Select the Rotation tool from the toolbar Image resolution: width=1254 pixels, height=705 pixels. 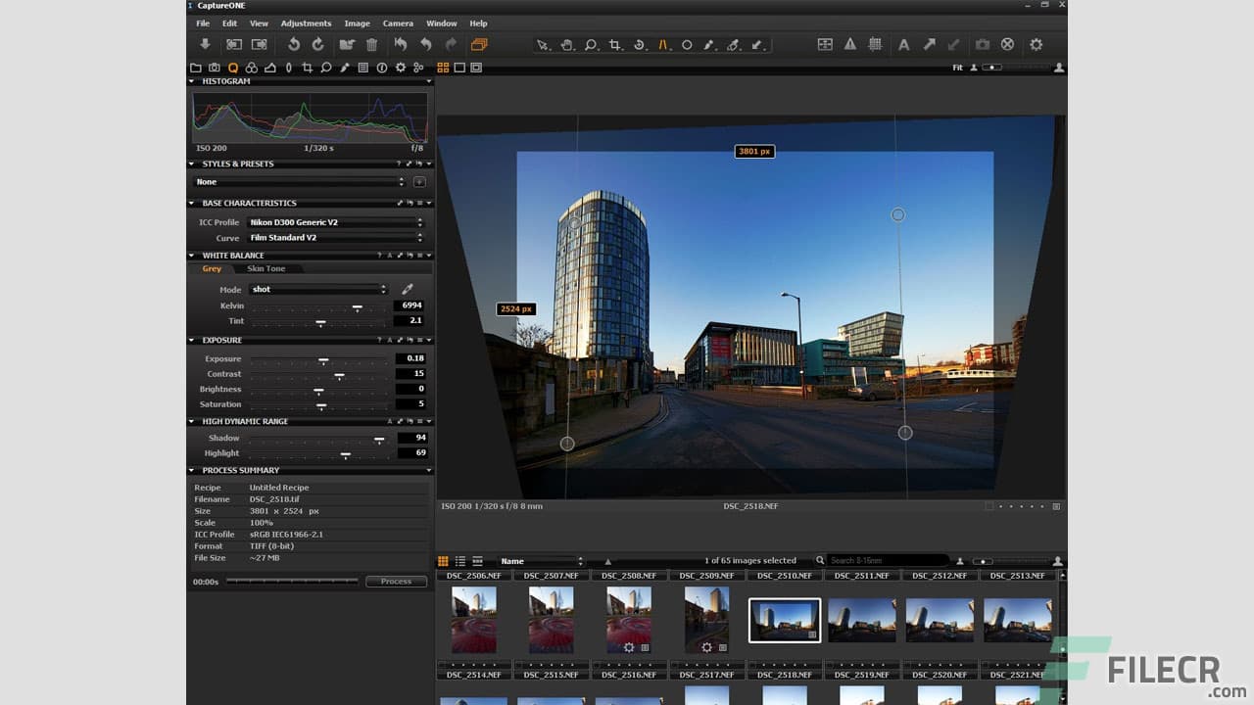638,45
